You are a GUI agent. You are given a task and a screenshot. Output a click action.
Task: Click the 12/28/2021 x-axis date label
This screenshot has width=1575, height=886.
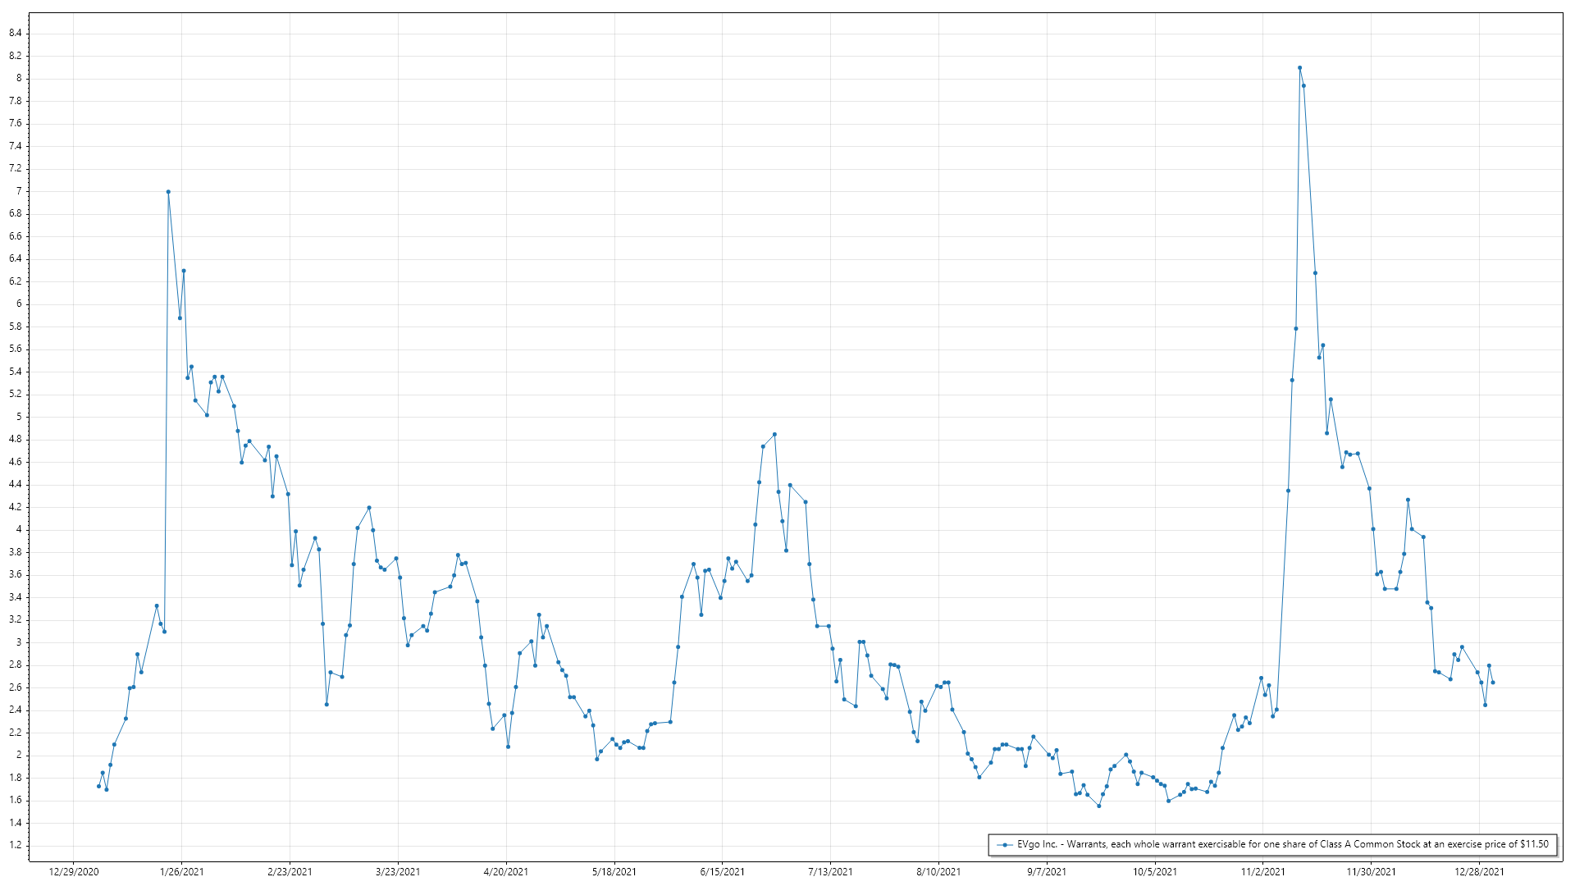tap(1479, 871)
